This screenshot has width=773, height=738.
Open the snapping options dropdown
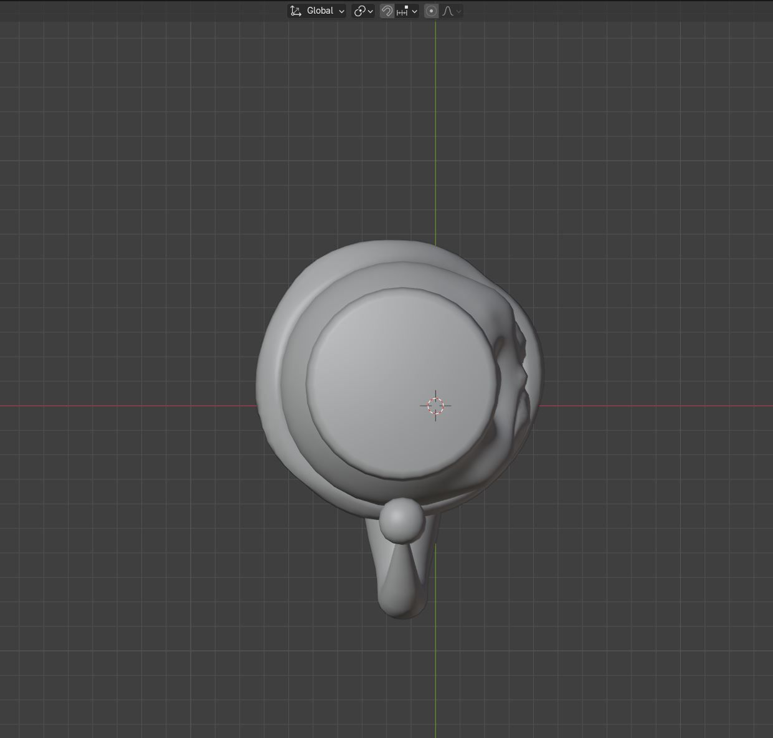tap(407, 11)
